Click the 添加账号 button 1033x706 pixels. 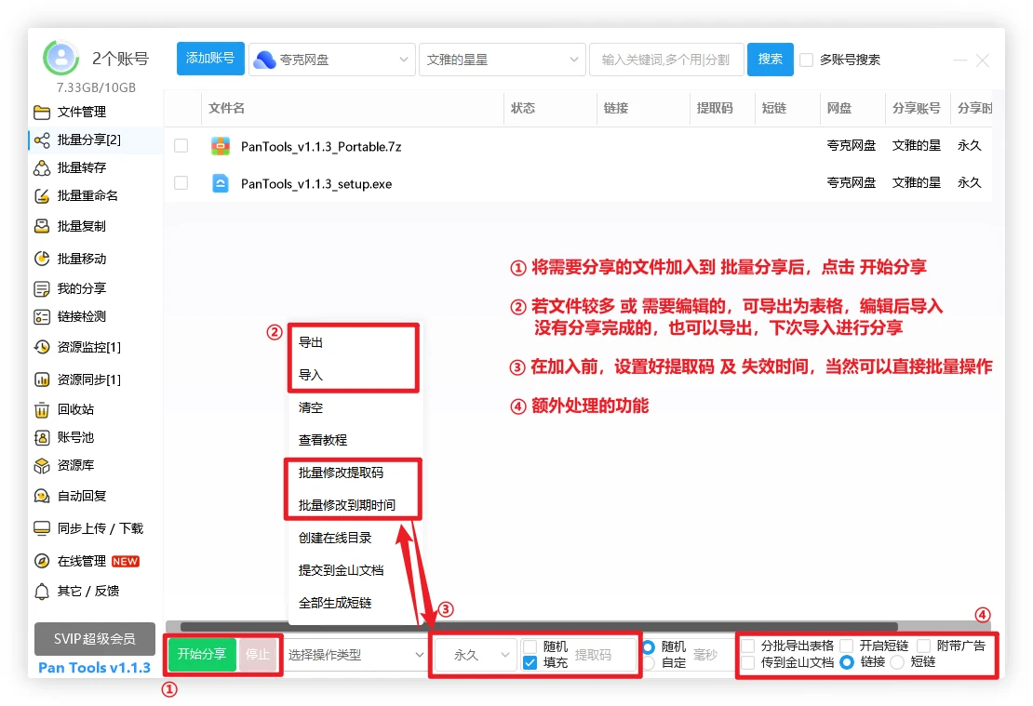tap(210, 59)
